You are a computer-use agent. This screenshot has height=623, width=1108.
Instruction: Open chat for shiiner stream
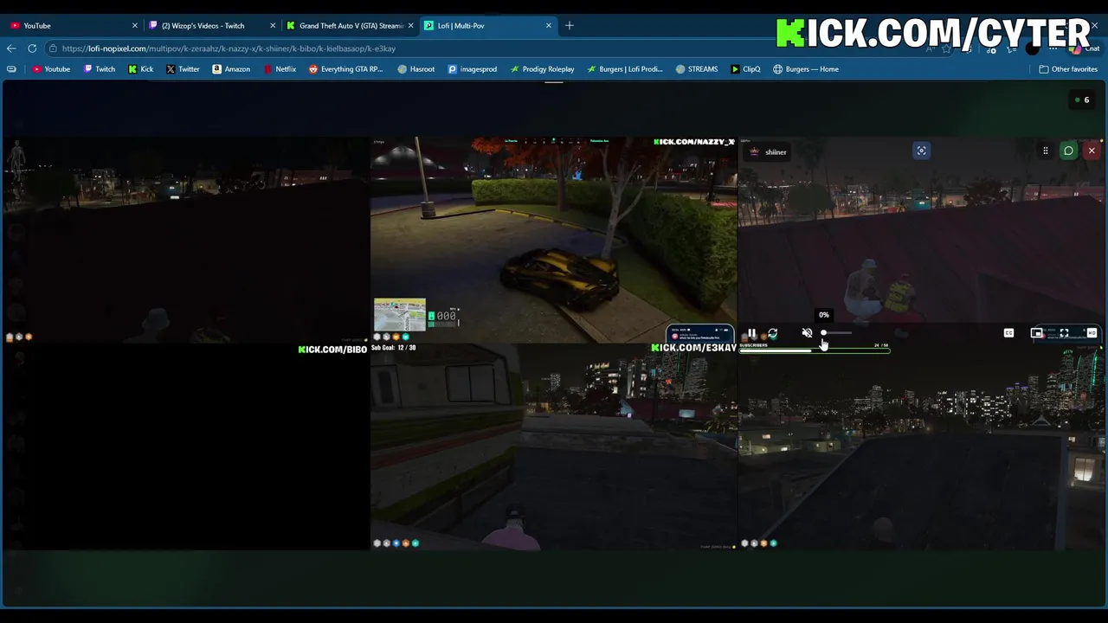click(x=1068, y=151)
